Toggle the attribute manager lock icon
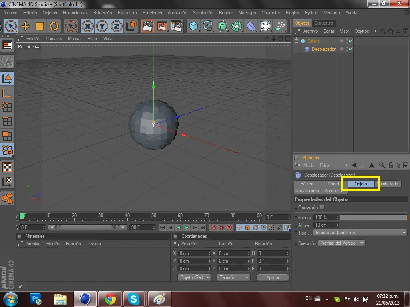Screen dimensions: 410x307 [391, 165]
